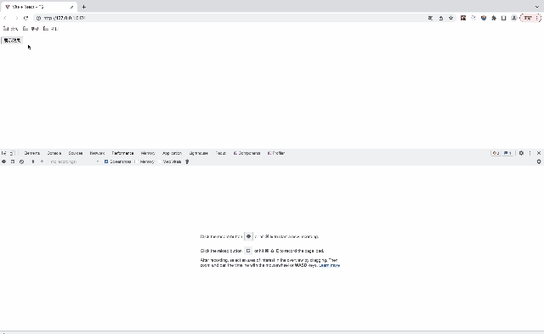This screenshot has width=544, height=334.
Task: Bookmark this page with the star icon
Action: coord(451,18)
